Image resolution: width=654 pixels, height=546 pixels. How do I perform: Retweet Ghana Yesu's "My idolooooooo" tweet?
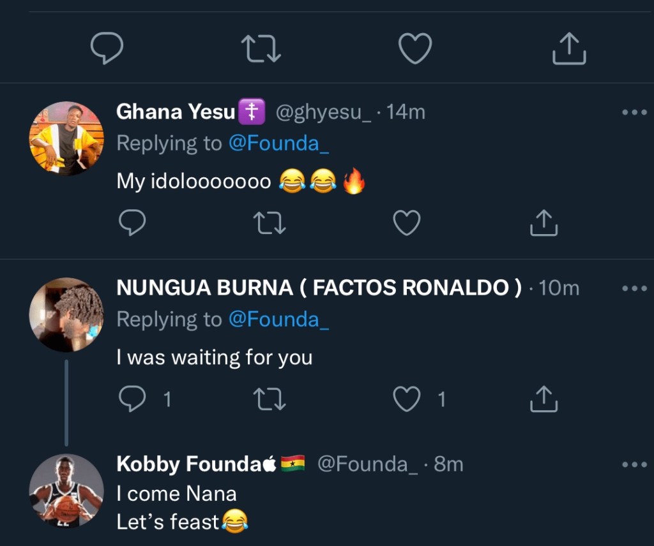point(269,223)
